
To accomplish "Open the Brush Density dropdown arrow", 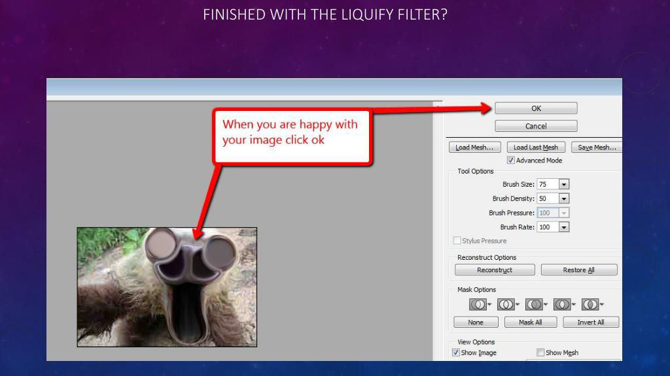I will tap(564, 198).
